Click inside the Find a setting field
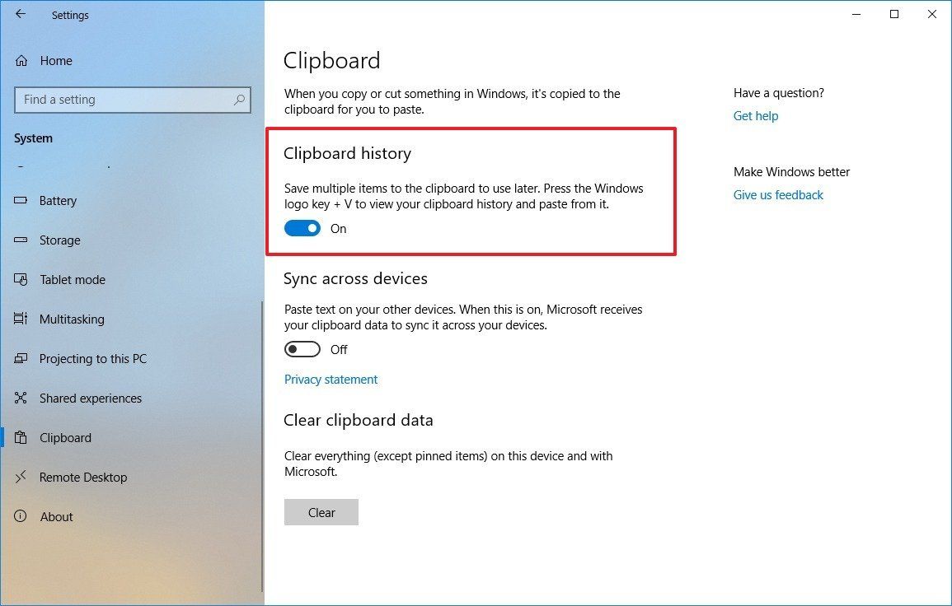 124,100
